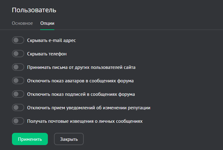Click 'Принимать письма от других пользователей сайта' text
Image resolution: width=223 pixels, height=150 pixels.
81,67
